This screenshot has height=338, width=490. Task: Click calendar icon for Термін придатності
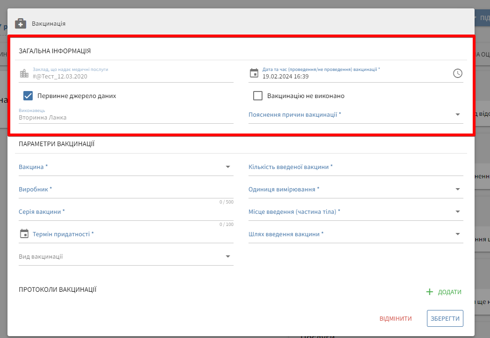24,234
